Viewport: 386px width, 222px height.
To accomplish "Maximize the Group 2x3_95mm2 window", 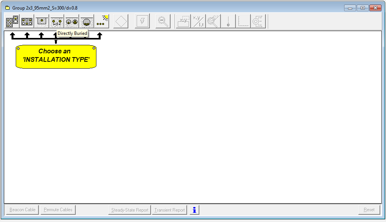I will click(x=363, y=8).
